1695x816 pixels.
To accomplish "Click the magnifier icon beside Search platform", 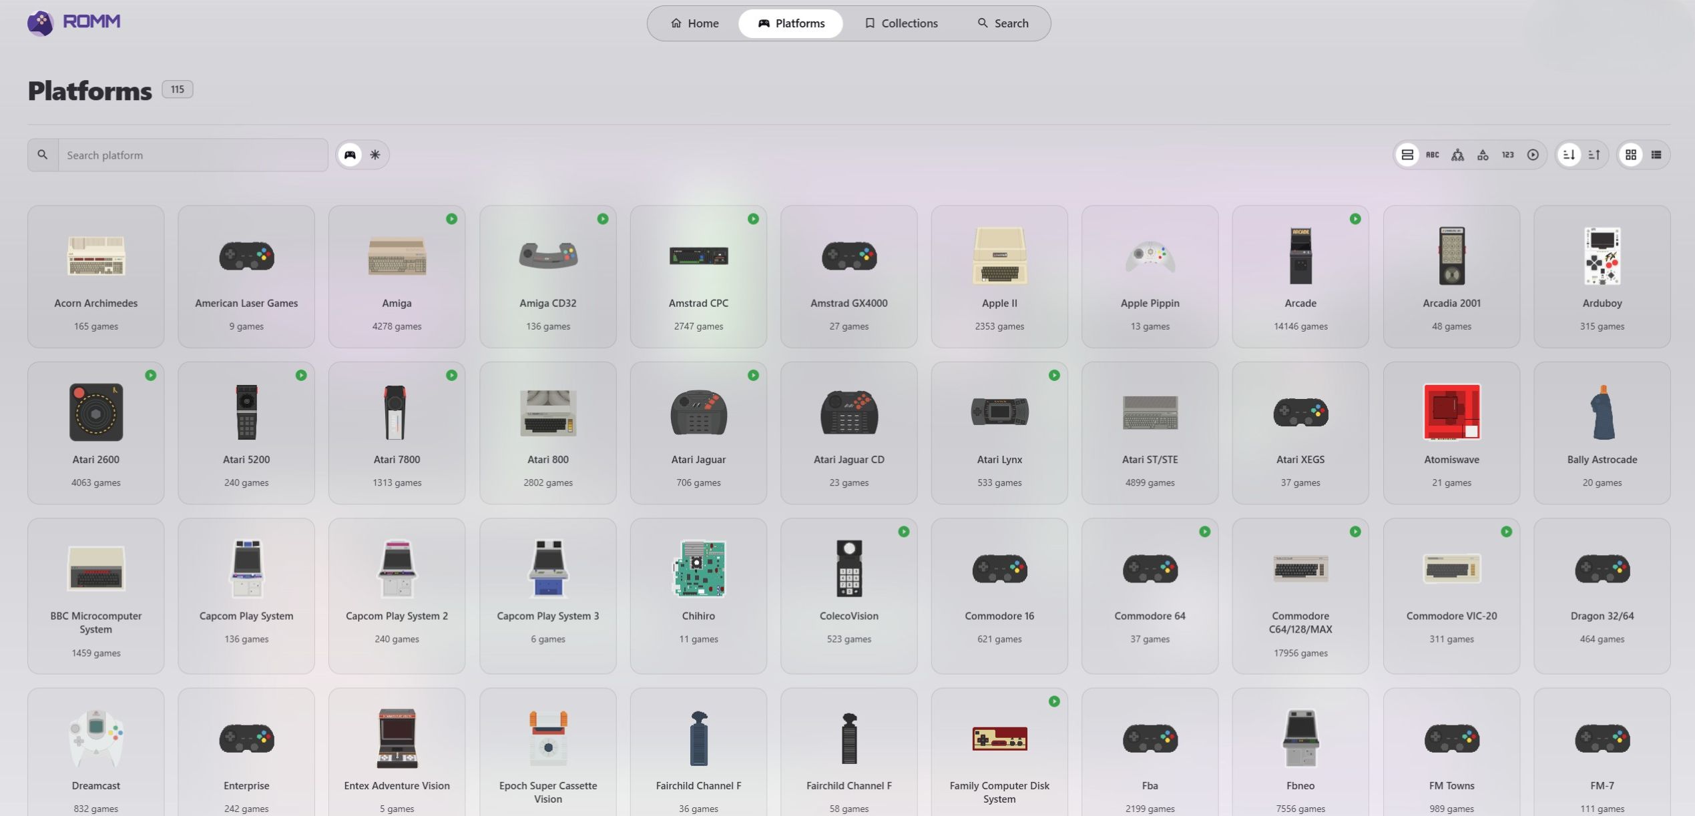I will click(x=43, y=155).
